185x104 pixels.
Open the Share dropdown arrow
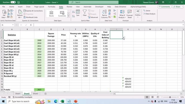pos(182,7)
